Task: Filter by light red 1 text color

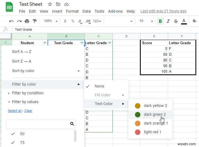Action: point(150,132)
